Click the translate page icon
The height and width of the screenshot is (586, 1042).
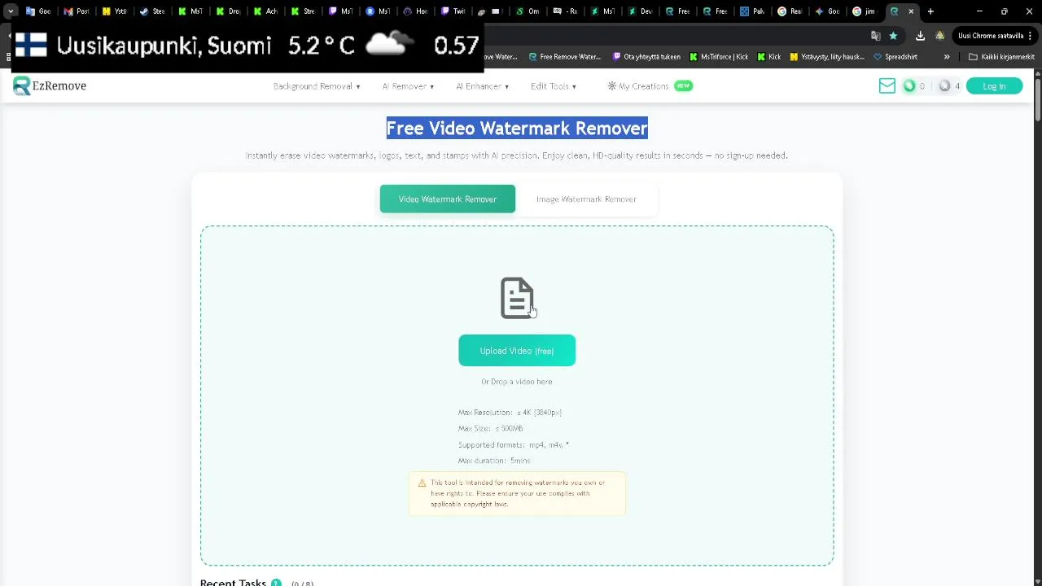876,36
